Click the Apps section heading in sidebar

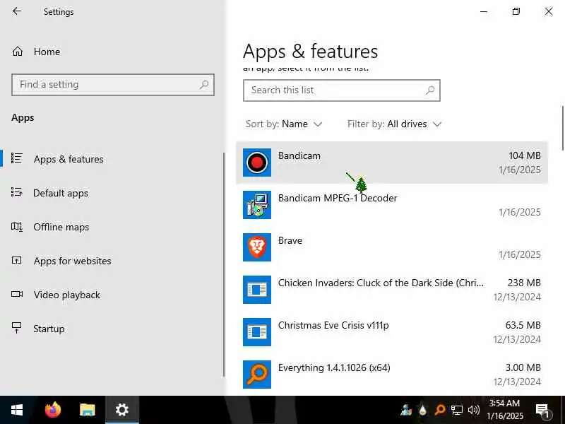pyautogui.click(x=23, y=117)
